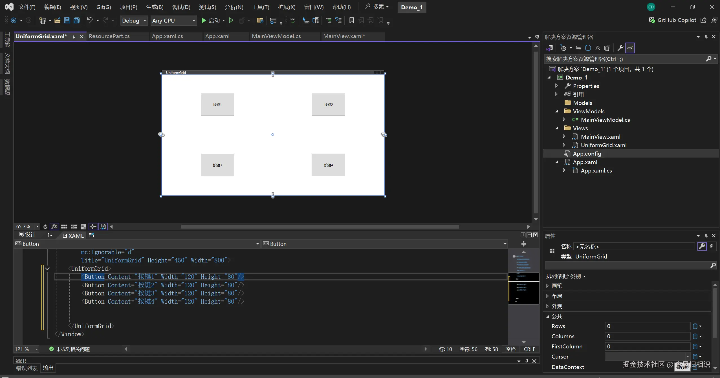This screenshot has height=378, width=720.
Task: Toggle snap to snaplines button
Action: 93,227
